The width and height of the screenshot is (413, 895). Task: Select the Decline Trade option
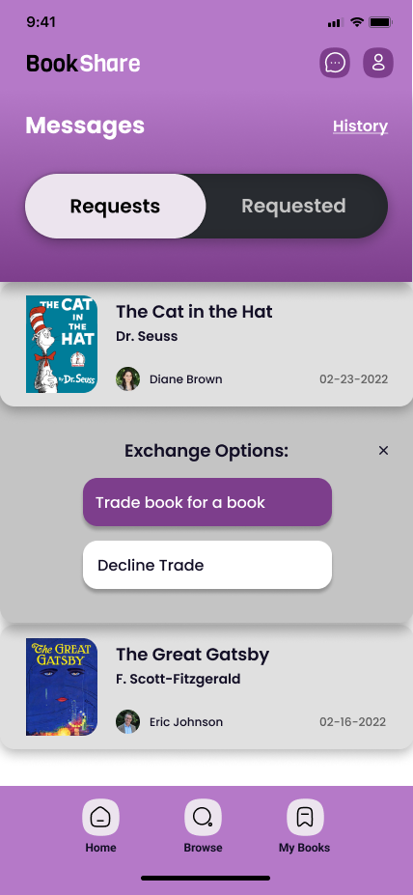click(207, 565)
